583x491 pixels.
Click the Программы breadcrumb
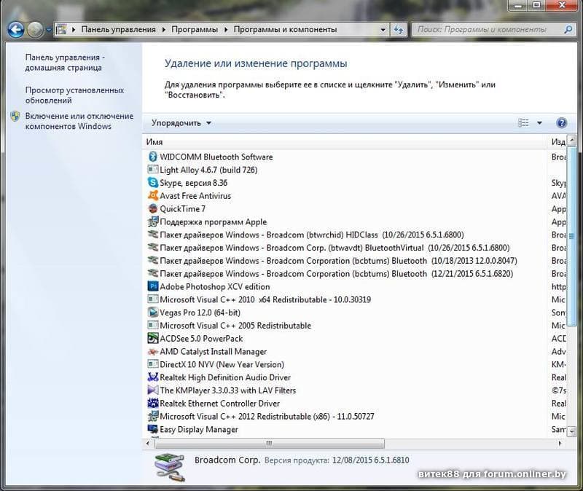[195, 29]
